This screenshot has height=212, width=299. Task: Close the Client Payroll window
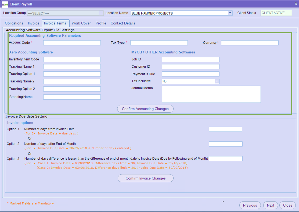296,4
